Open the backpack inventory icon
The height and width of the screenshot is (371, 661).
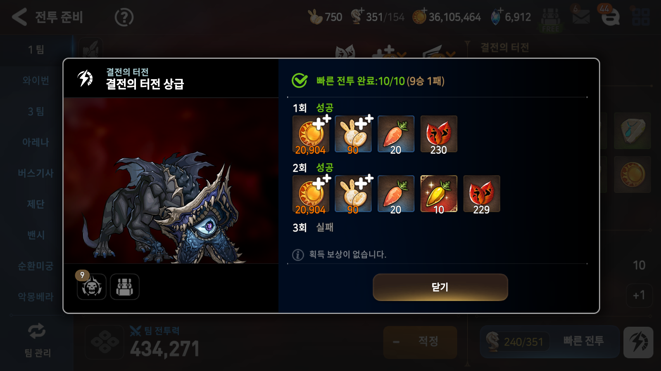coord(125,286)
